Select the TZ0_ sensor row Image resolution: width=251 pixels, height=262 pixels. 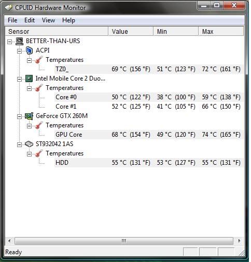coord(149,69)
